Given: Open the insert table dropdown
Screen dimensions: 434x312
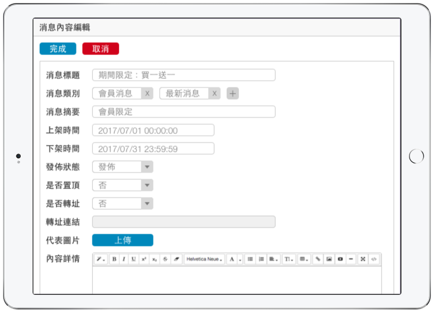Looking at the screenshot, I should [x=304, y=259].
